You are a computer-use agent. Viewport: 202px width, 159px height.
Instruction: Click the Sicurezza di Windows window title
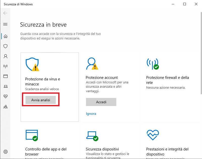click(18, 4)
